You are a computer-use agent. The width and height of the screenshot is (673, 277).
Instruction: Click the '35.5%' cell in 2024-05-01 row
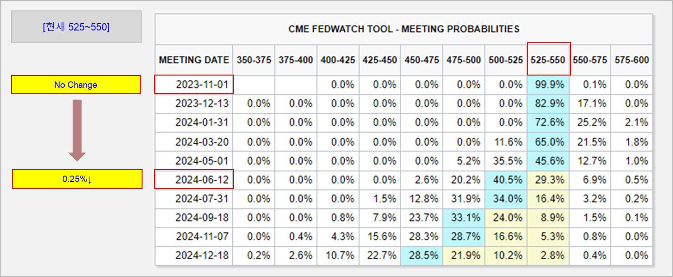[x=506, y=161]
